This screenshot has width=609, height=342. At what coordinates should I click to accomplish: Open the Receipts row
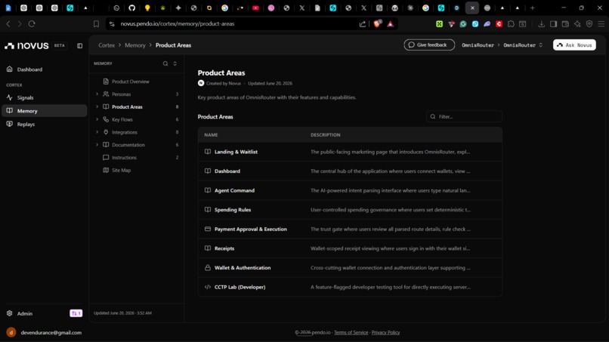(x=350, y=248)
